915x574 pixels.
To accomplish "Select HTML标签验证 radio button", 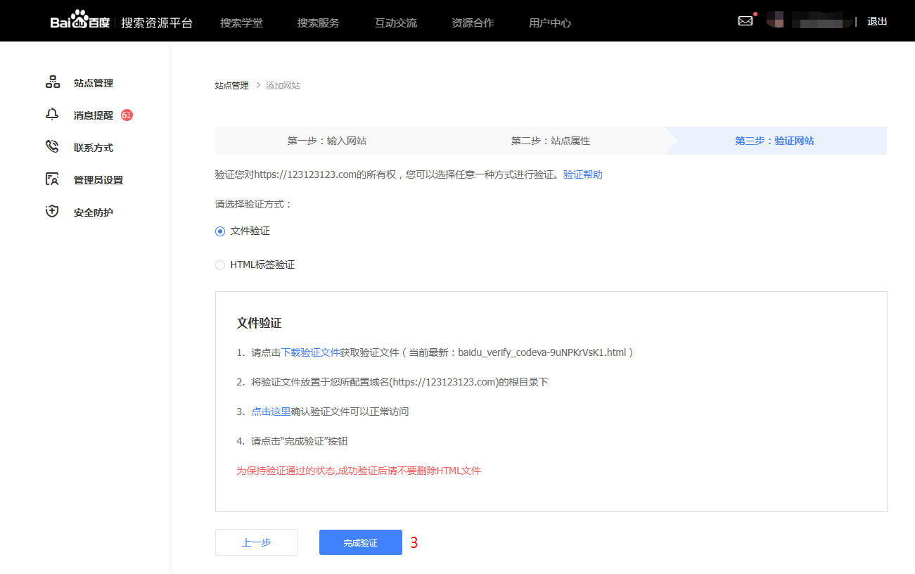I will [x=220, y=265].
